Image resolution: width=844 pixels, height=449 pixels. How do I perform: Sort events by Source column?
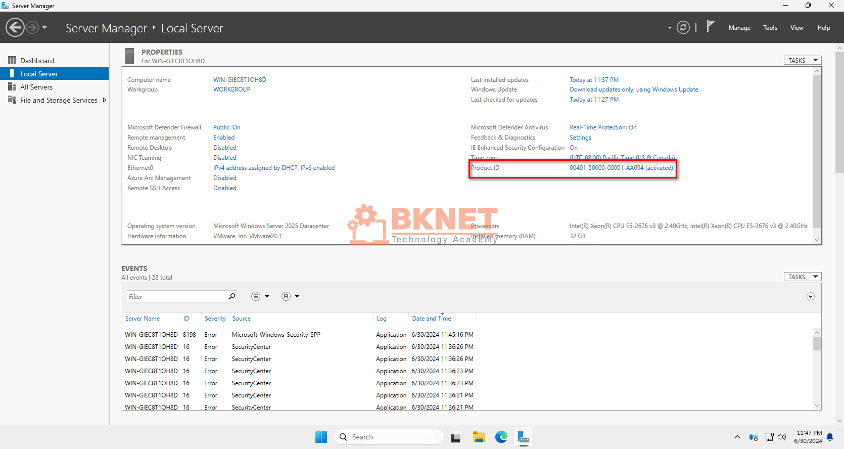coord(242,319)
